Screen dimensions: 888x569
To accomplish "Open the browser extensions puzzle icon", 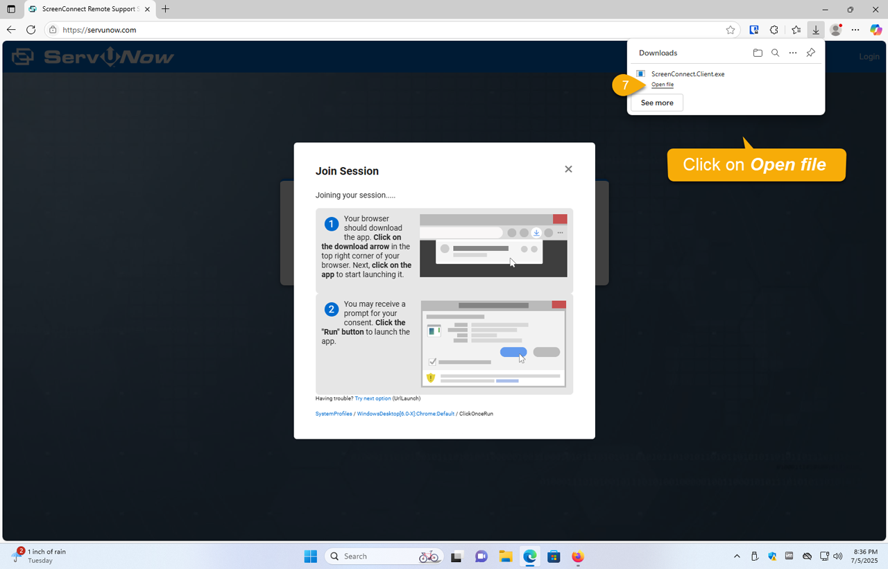I will [774, 30].
